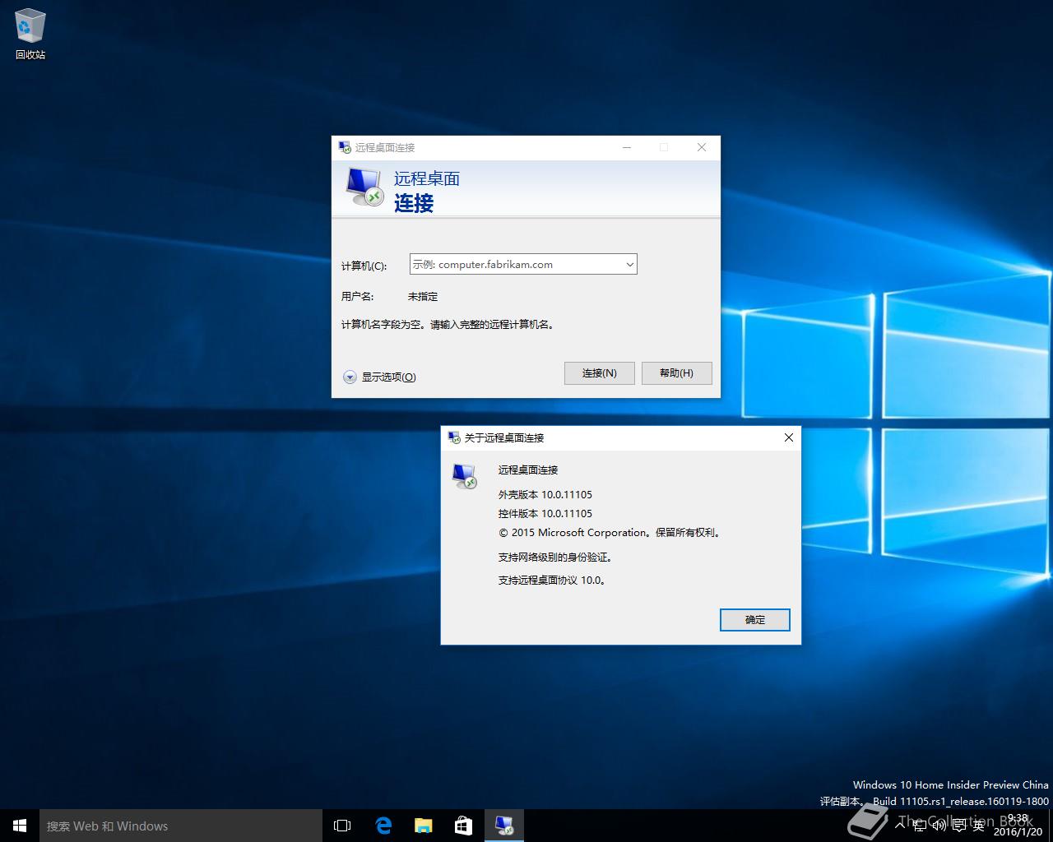Open the Recycle Bin desktop icon

(x=30, y=34)
